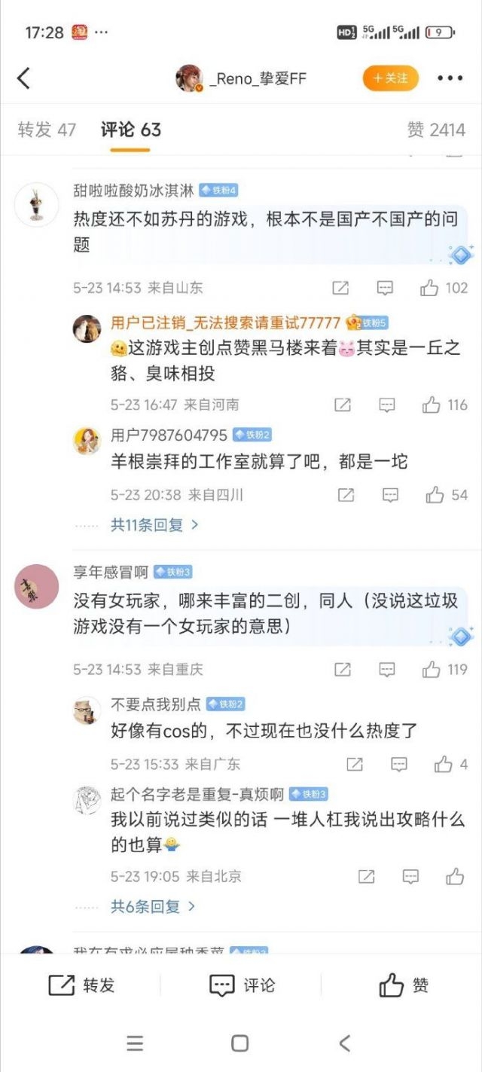Share the 甜啦啦酸奶冰淇淋 comment from 山东
Screen dimensions: 482x1072
click(340, 288)
